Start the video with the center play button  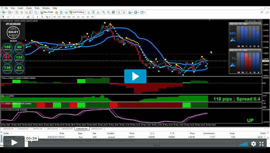[x=135, y=76]
